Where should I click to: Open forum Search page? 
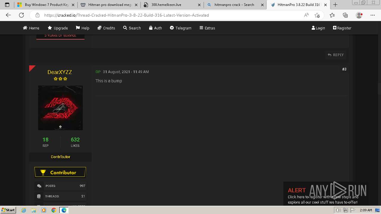(x=132, y=28)
